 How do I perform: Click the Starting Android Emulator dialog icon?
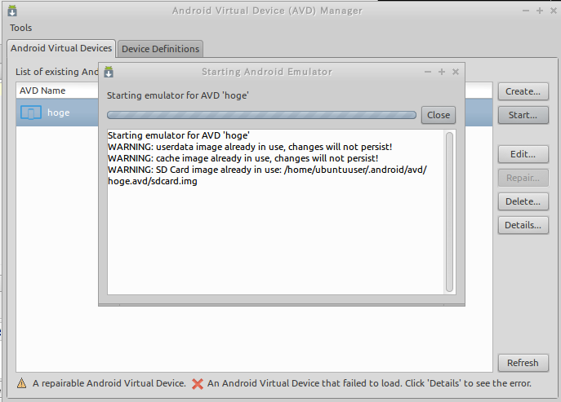click(109, 72)
